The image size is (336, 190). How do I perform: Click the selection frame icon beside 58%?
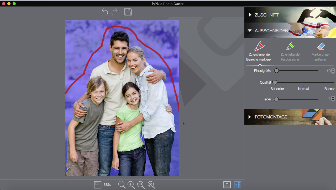(98, 184)
